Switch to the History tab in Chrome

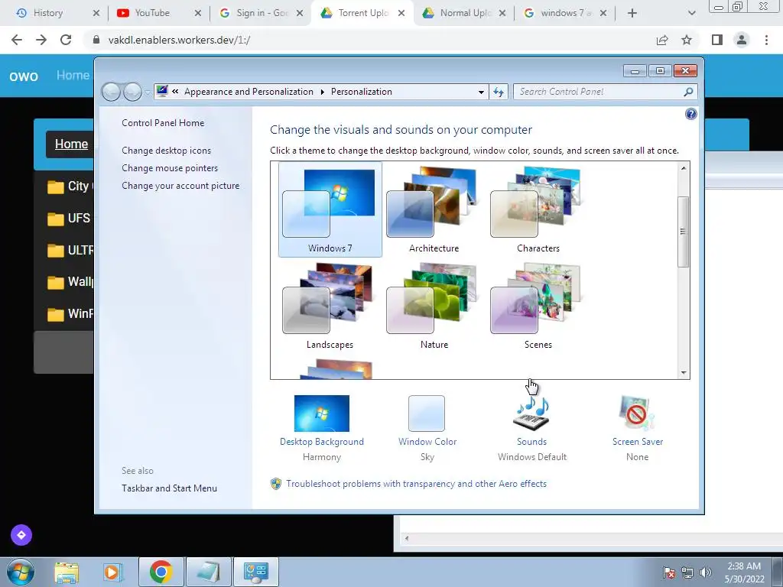click(x=48, y=13)
